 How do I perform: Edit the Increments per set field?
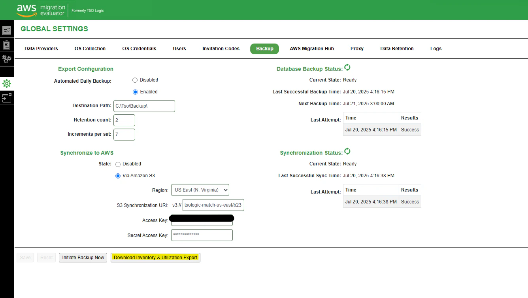[124, 135]
